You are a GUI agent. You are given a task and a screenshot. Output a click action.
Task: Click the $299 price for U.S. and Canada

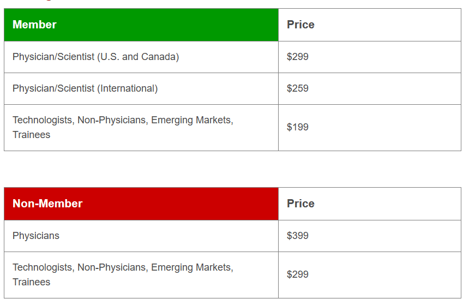click(x=298, y=57)
